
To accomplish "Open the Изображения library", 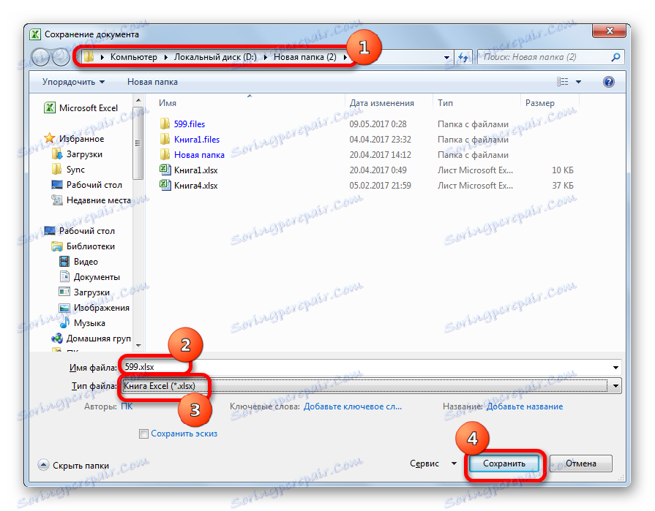I will pyautogui.click(x=94, y=308).
